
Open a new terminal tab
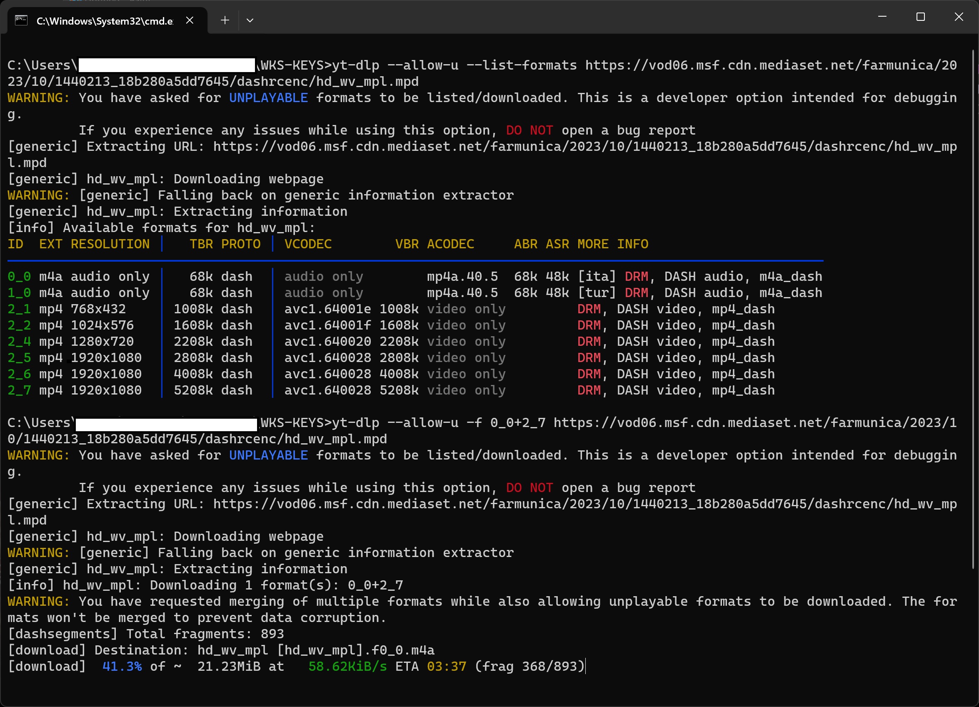(225, 20)
